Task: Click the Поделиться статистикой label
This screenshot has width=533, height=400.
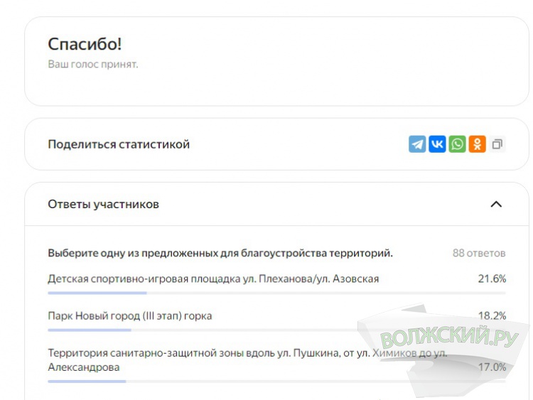Action: [119, 144]
